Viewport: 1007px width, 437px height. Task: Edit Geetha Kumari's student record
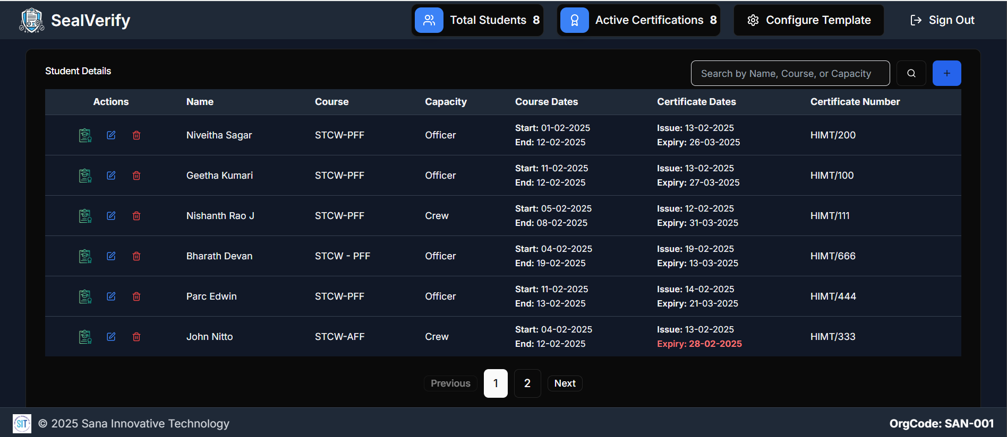click(x=111, y=176)
